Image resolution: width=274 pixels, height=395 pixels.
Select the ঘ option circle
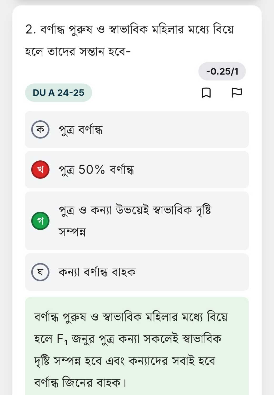point(40,272)
